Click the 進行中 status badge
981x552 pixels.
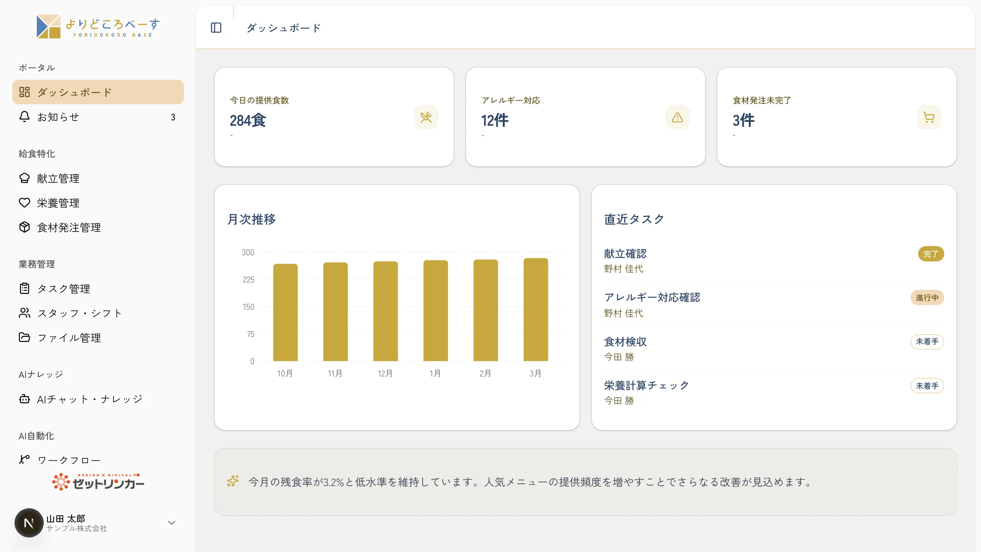[927, 297]
